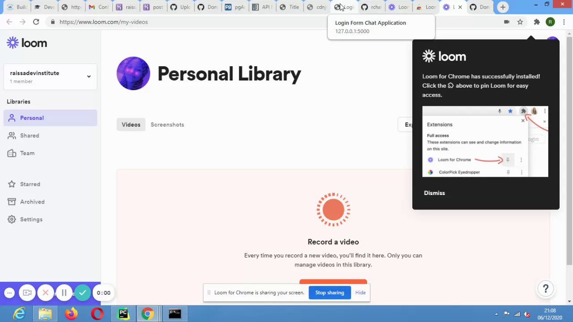Open PyCharm from the taskbar
573x322 pixels.
123,314
